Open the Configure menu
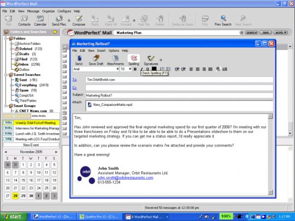This screenshot has height=221, width=295. pyautogui.click(x=64, y=11)
